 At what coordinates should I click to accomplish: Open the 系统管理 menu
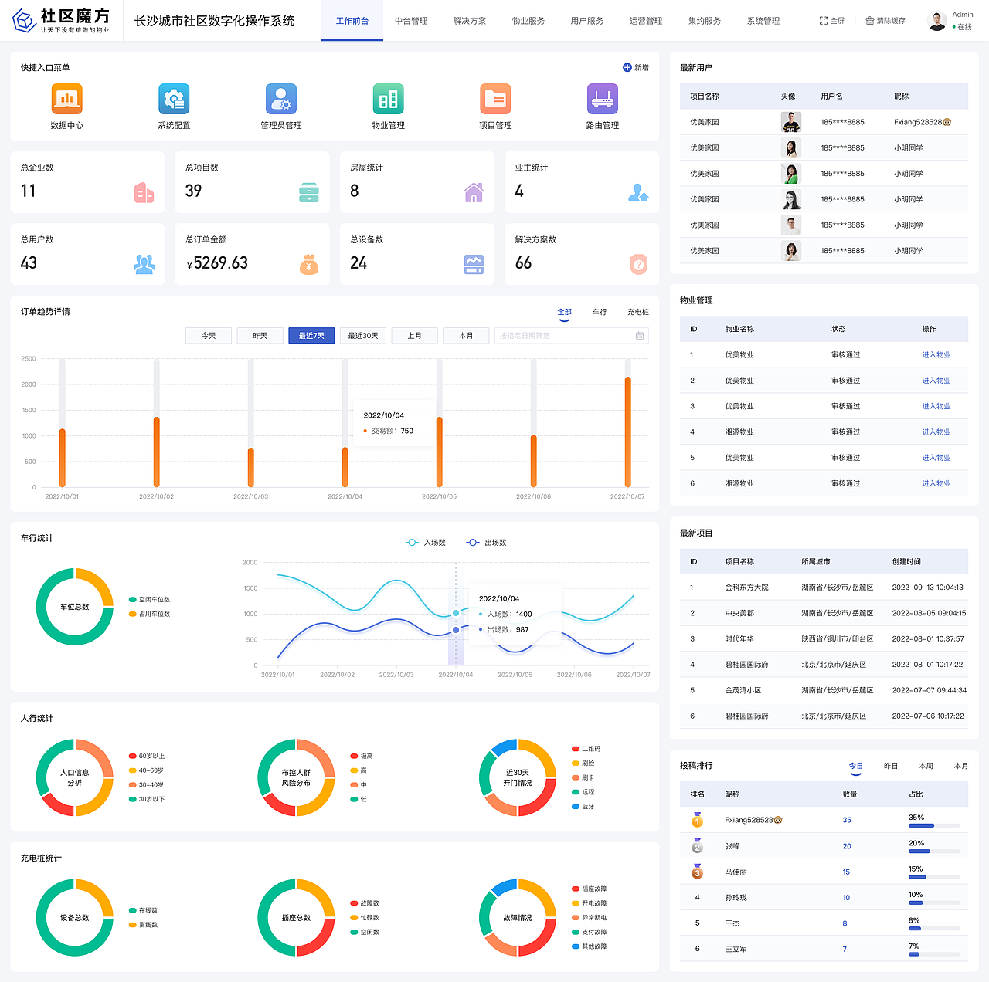(763, 21)
